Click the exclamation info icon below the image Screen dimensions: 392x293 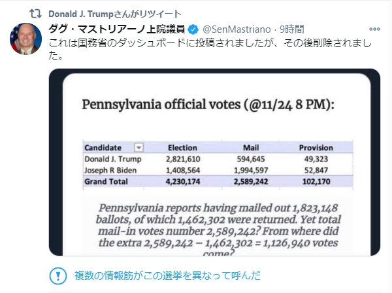click(x=58, y=275)
